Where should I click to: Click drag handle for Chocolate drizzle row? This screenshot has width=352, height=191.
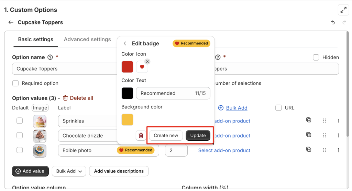point(324,136)
